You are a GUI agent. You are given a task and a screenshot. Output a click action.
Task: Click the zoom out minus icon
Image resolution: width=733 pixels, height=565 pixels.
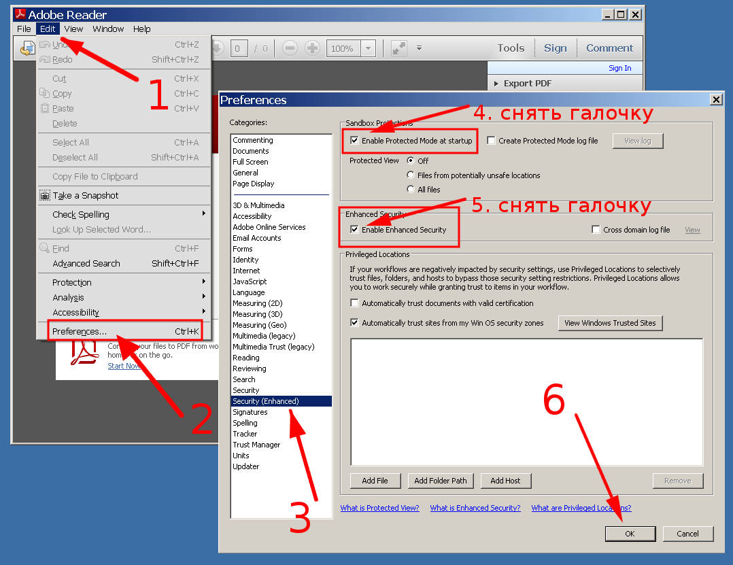290,48
